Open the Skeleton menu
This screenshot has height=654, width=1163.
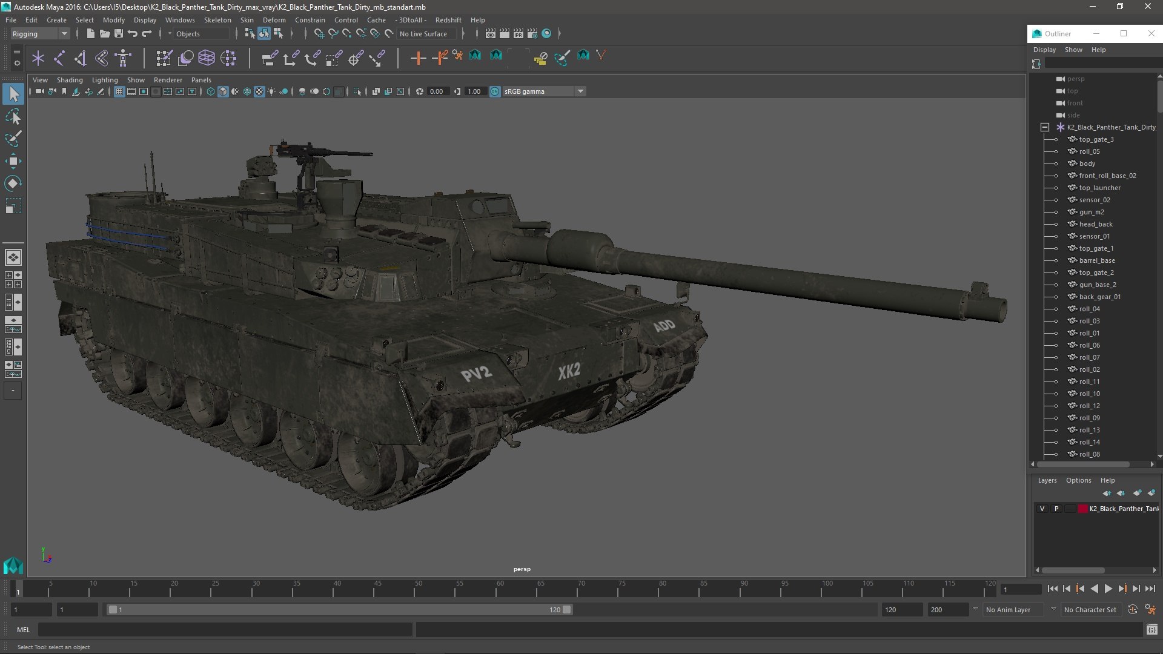[217, 20]
